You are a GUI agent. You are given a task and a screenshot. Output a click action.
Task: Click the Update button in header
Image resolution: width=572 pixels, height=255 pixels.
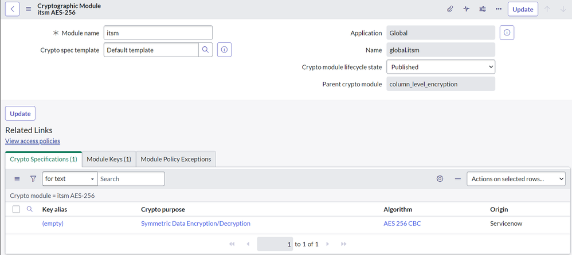pos(523,9)
